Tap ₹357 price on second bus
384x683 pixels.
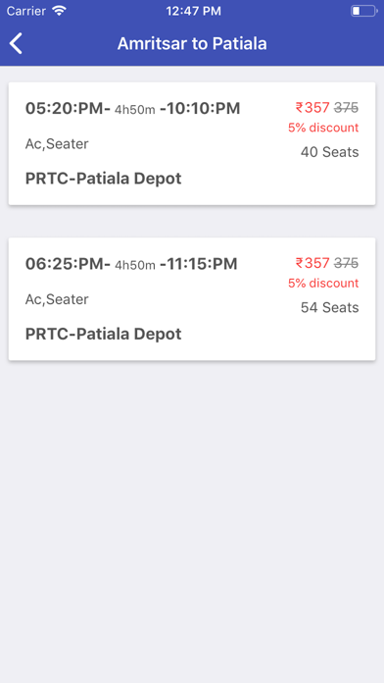tap(312, 263)
